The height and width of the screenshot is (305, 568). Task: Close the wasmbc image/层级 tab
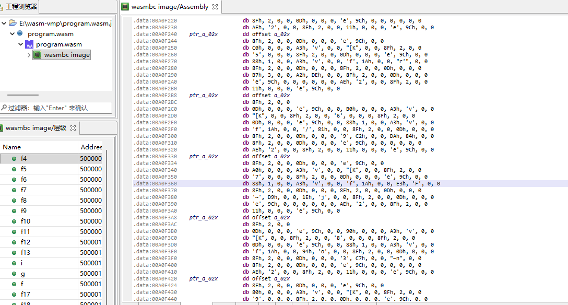(73, 128)
